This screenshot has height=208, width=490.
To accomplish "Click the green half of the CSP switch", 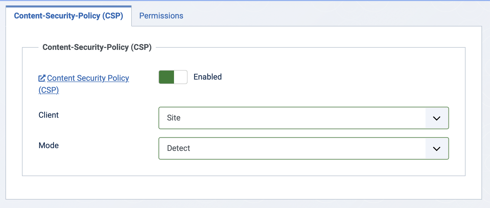I will 166,77.
